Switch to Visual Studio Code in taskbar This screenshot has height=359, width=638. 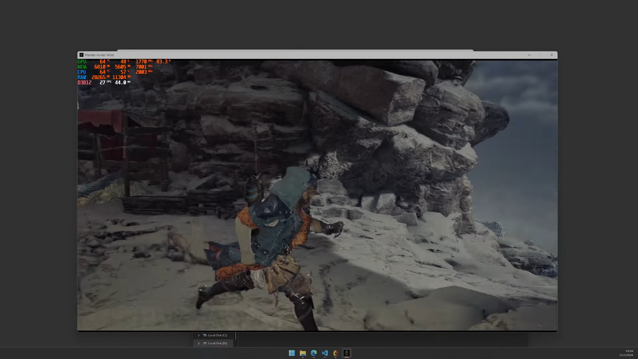tap(325, 353)
